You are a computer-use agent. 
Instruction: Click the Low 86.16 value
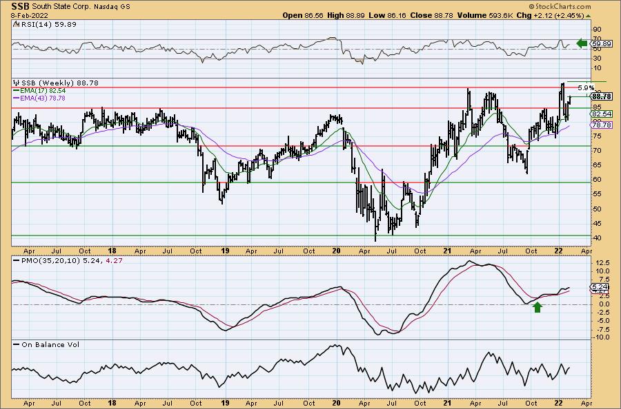pos(387,15)
